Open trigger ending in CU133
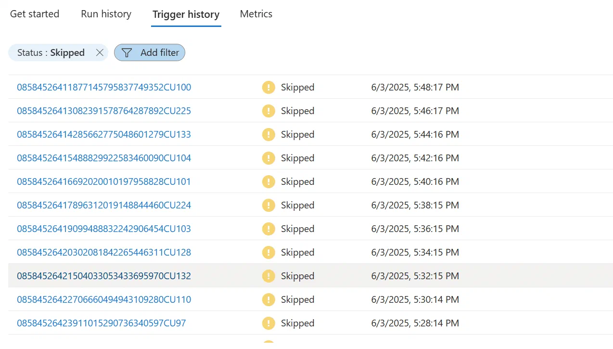613x349 pixels. (x=104, y=134)
